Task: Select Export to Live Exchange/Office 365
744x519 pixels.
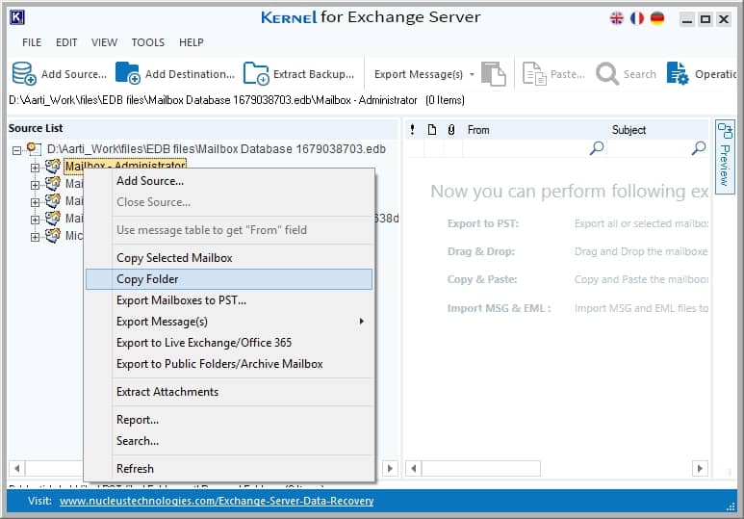Action: [229, 343]
